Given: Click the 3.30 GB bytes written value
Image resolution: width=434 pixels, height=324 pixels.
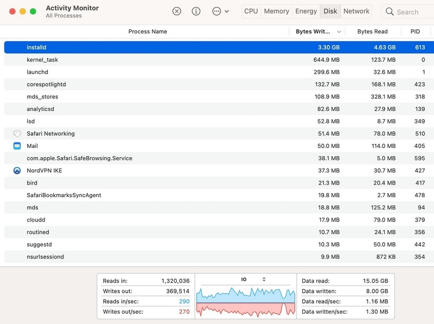Looking at the screenshot, I should coord(329,47).
